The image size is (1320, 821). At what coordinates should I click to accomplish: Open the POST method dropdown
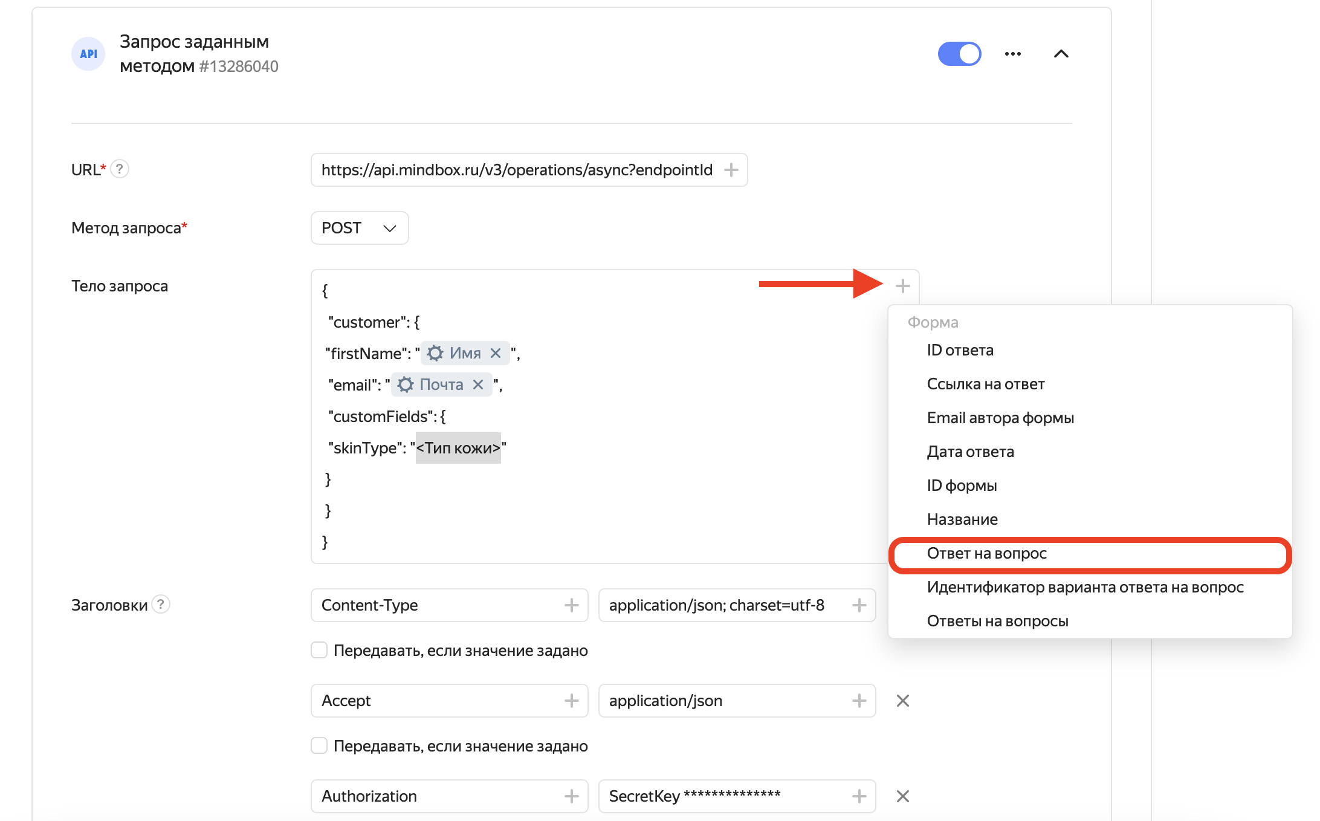360,228
